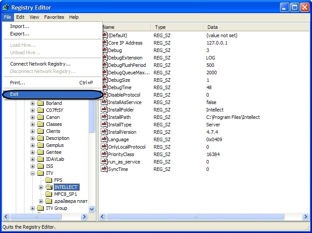Viewport: 312px width, 233px height.
Task: Expand the INTELLECT key node
Action: point(41,187)
